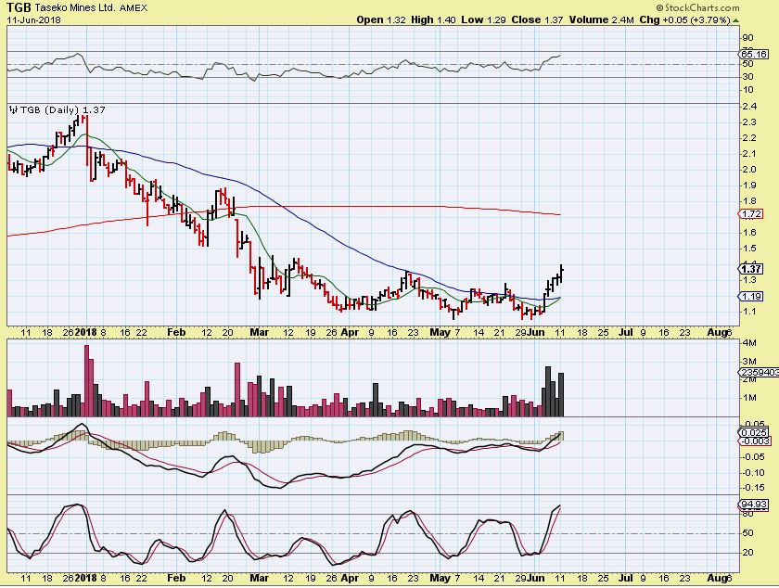Viewport: 779px width, 588px height.
Task: Click the Open 1.32 value
Action: pos(381,19)
